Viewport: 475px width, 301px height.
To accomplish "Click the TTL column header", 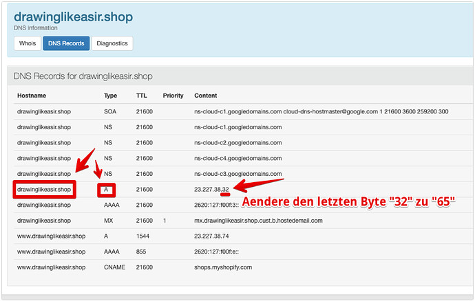I will pyautogui.click(x=142, y=96).
